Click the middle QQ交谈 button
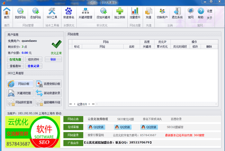Viewport: 225px width, 151px height. coord(123,127)
